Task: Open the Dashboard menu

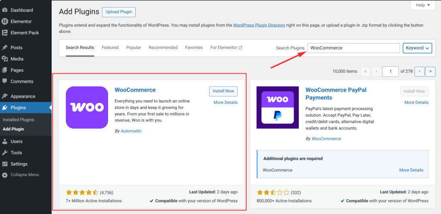Action: coord(22,10)
